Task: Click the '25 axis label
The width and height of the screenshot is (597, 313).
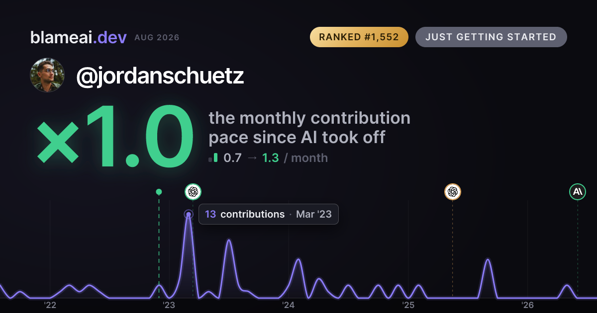Action: tap(408, 305)
